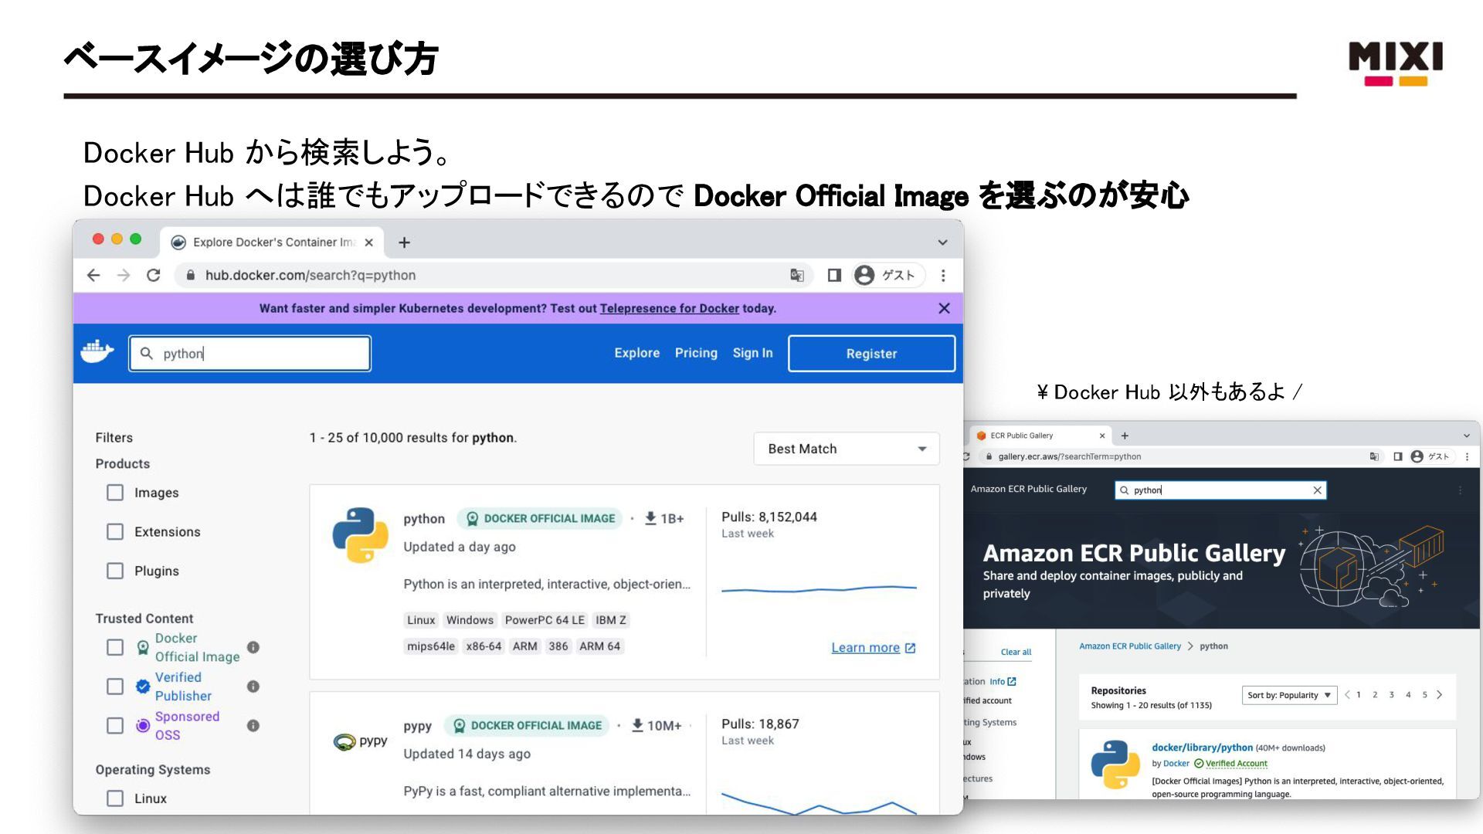Close the Explore Docker's Container tab
The width and height of the screenshot is (1483, 834).
pos(369,242)
